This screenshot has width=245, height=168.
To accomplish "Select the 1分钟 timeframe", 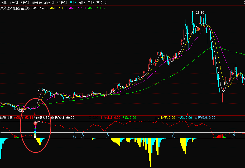I will click(x=14, y=3).
